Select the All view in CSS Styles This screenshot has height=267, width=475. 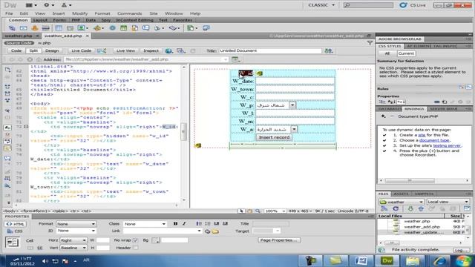[387, 53]
